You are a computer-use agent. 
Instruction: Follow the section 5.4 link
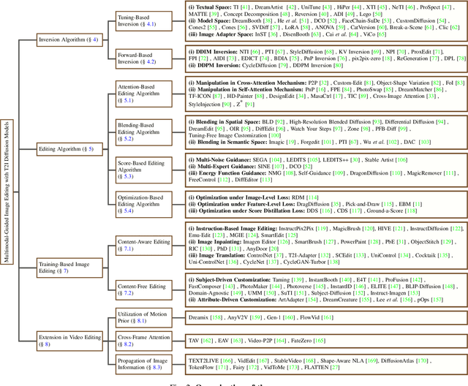[127, 211]
